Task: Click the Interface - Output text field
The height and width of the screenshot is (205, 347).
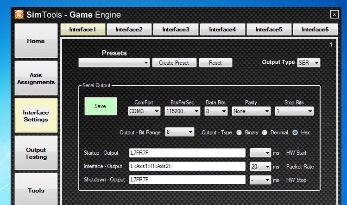Action: point(187,166)
